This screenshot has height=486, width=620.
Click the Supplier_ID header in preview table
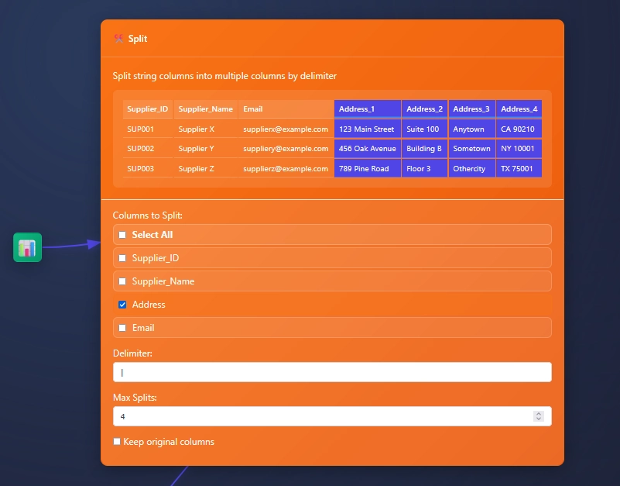coord(148,109)
